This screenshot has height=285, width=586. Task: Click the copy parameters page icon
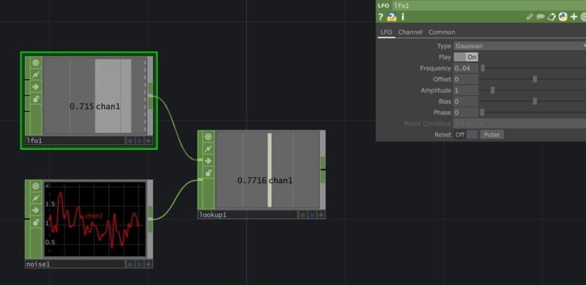pos(552,17)
